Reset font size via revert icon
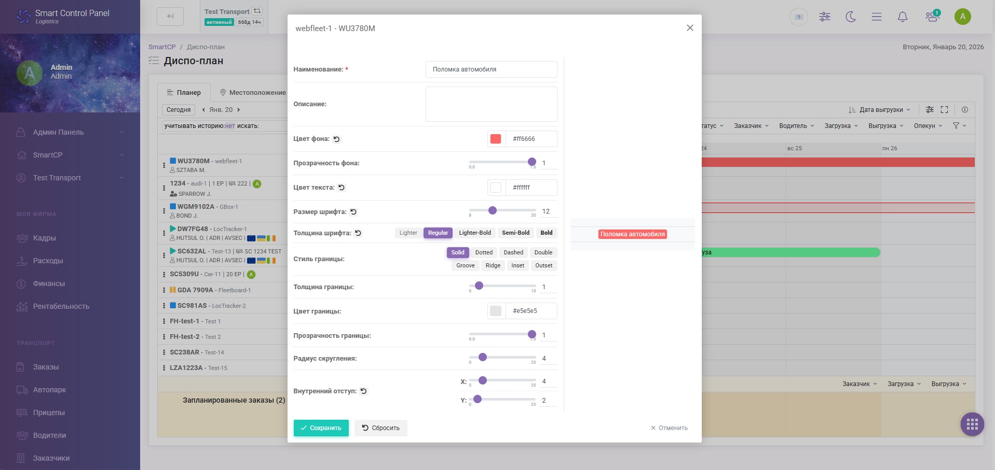Screen dimensions: 995x470 [353, 212]
